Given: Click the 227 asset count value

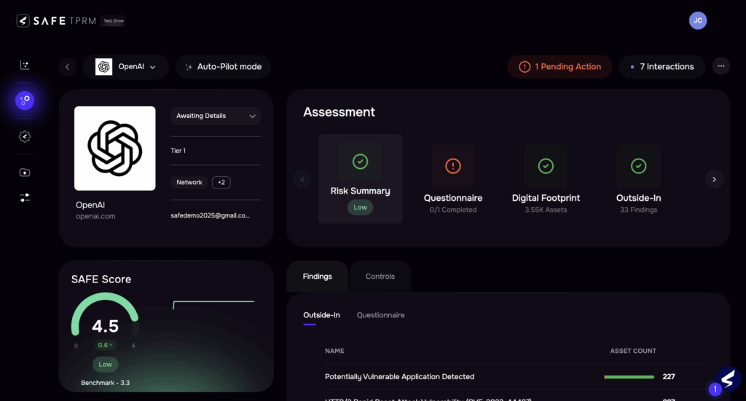Looking at the screenshot, I should [x=669, y=377].
